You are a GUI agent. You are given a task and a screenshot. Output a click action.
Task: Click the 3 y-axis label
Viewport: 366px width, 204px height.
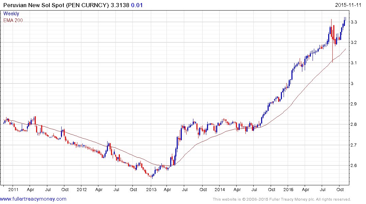[352, 83]
